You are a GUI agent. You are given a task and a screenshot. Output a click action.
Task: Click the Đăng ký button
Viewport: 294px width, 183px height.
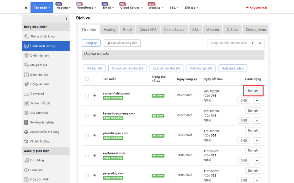coord(91,43)
